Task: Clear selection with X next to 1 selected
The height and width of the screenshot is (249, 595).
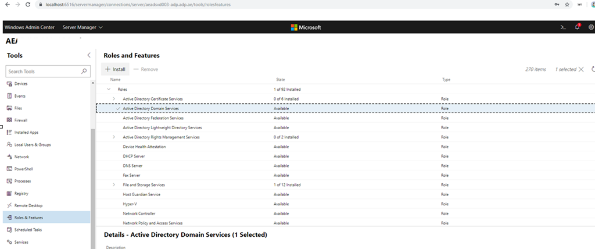Action: tap(581, 69)
